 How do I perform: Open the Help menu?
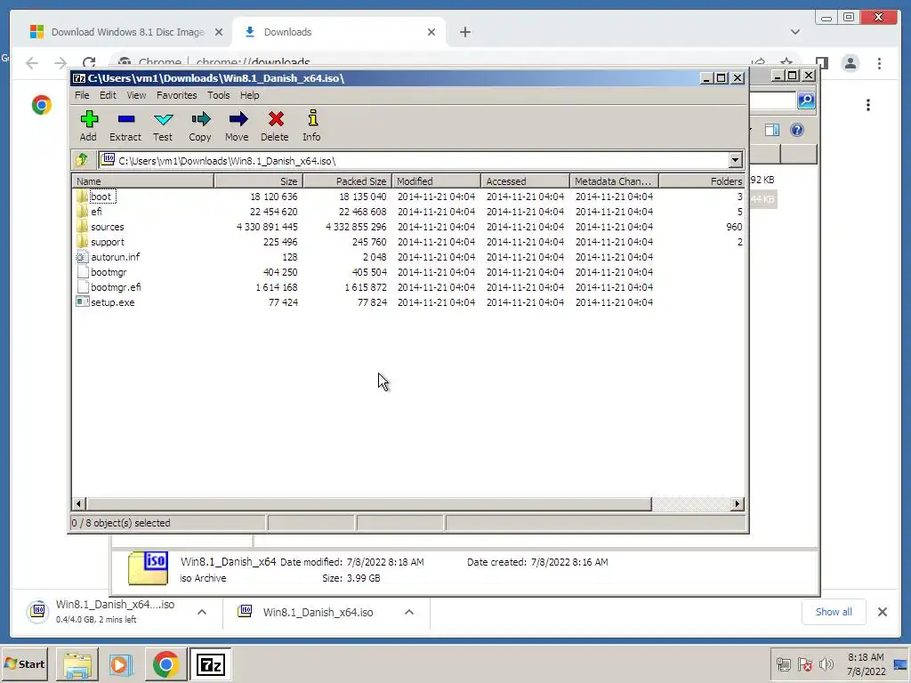pyautogui.click(x=250, y=95)
